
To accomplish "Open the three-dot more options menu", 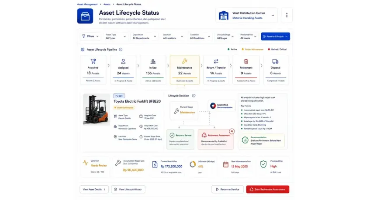I will pos(287,15).
